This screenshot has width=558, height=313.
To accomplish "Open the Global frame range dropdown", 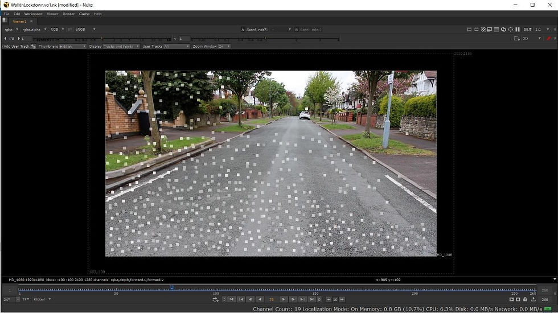I will click(42, 299).
